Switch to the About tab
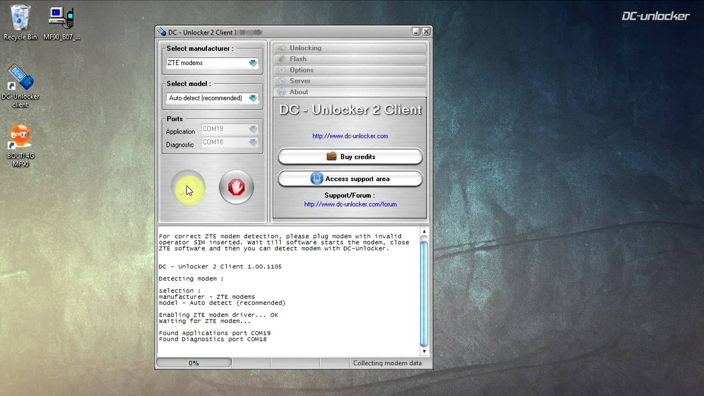Viewport: 704px width, 396px height. coord(350,92)
